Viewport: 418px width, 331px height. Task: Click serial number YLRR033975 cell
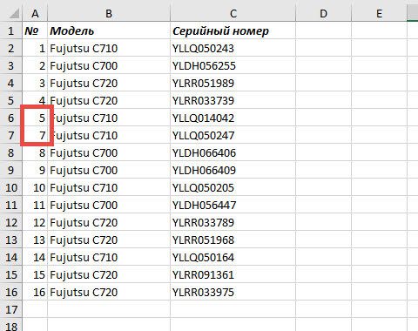click(233, 292)
